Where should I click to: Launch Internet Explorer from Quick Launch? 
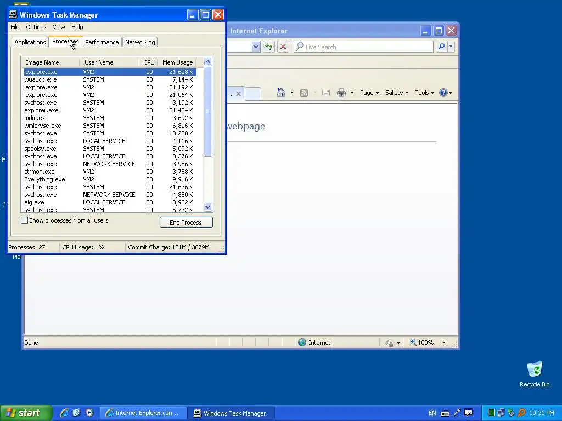(64, 413)
